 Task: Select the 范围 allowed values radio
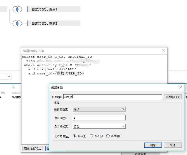113,136
